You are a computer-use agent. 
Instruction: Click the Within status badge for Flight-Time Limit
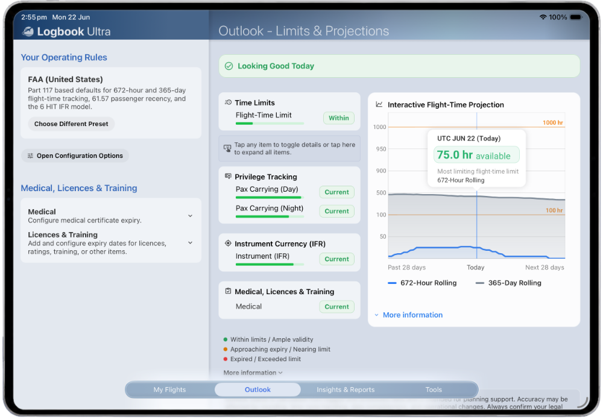[x=339, y=118]
